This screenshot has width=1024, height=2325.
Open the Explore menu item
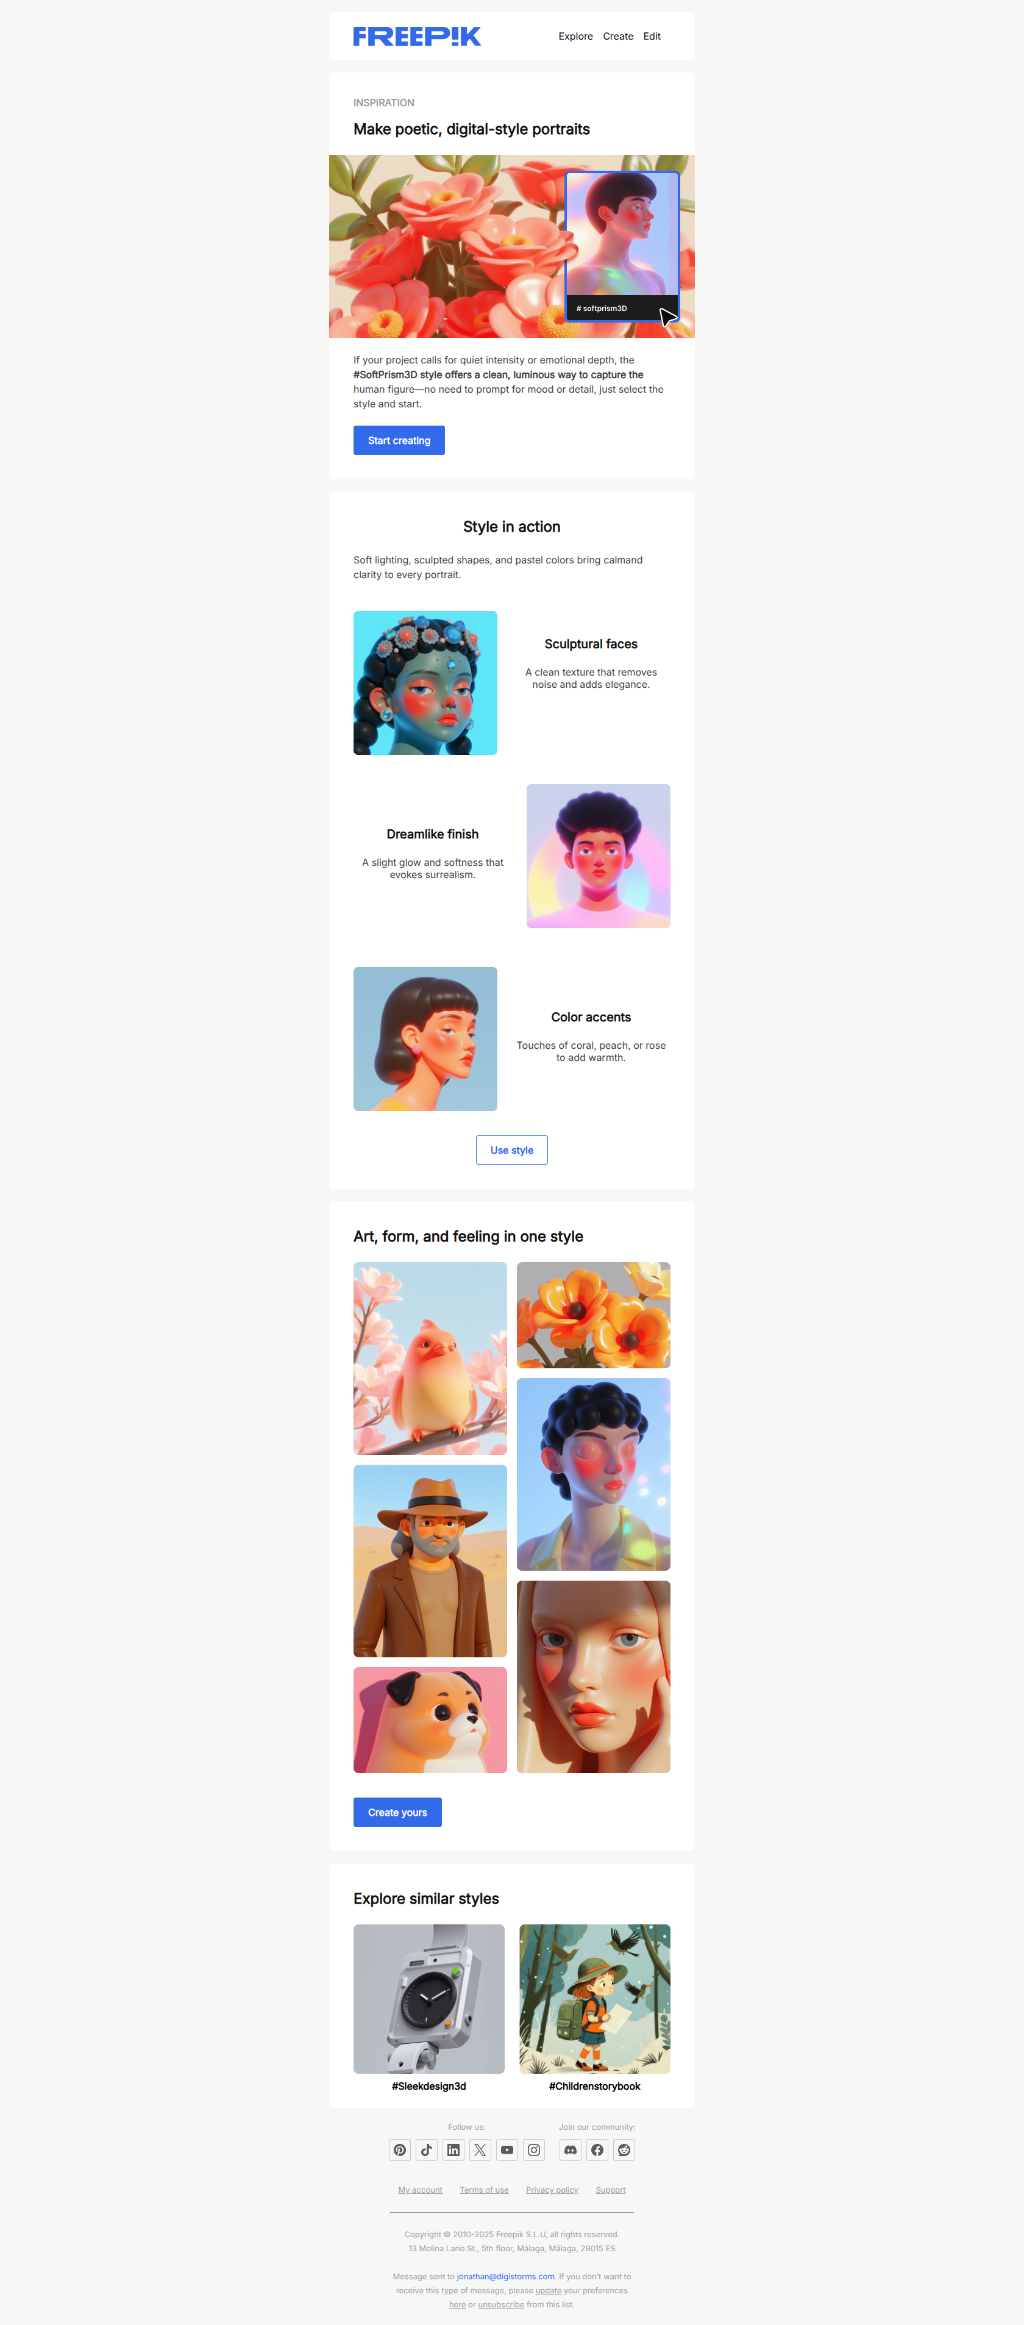click(575, 36)
